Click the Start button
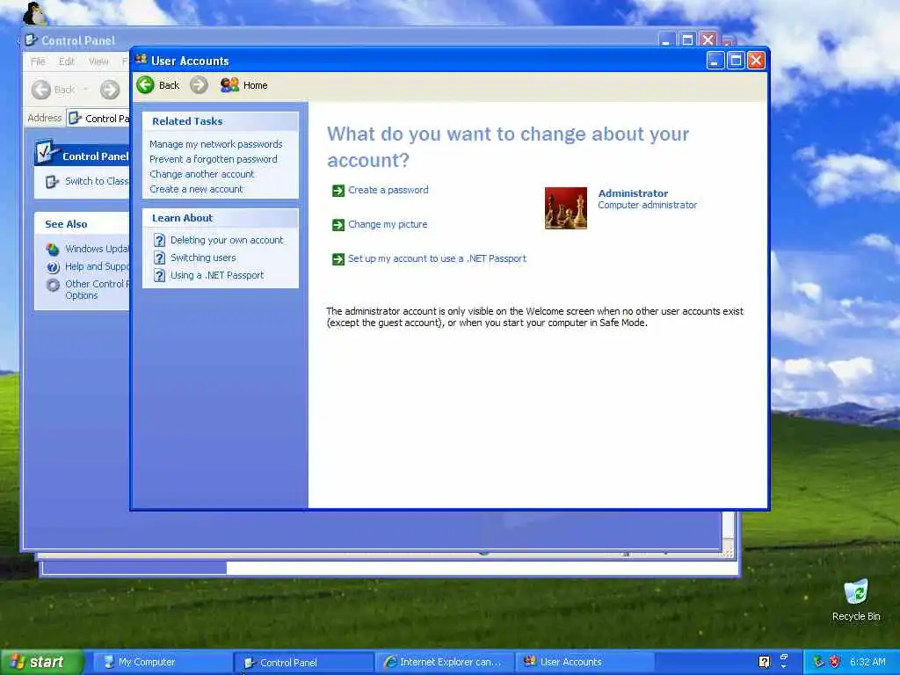This screenshot has width=900, height=675. [x=42, y=662]
